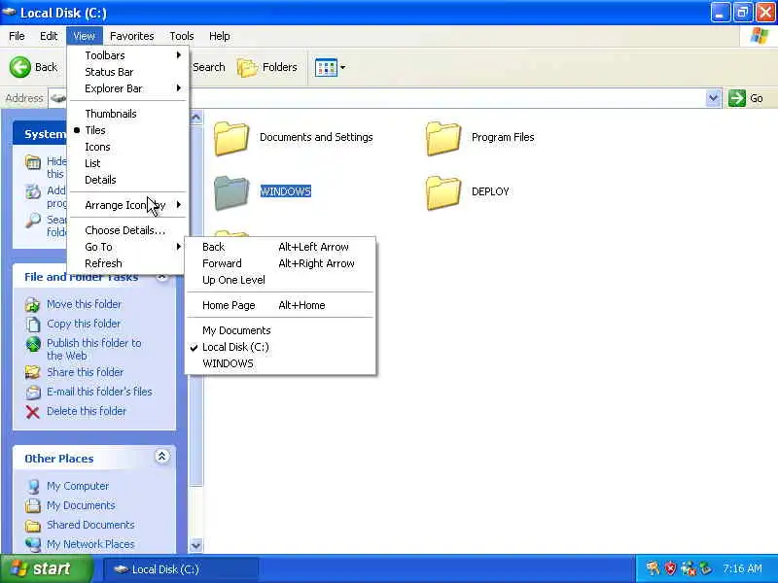Click Choose Details in the View menu
The image size is (778, 583).
(128, 230)
